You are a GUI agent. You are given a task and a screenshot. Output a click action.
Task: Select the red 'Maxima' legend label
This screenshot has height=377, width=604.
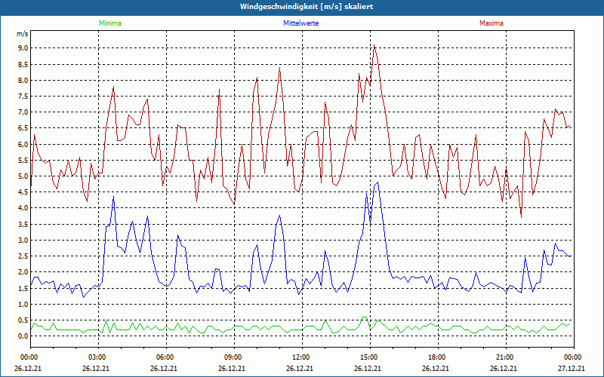[x=492, y=23]
